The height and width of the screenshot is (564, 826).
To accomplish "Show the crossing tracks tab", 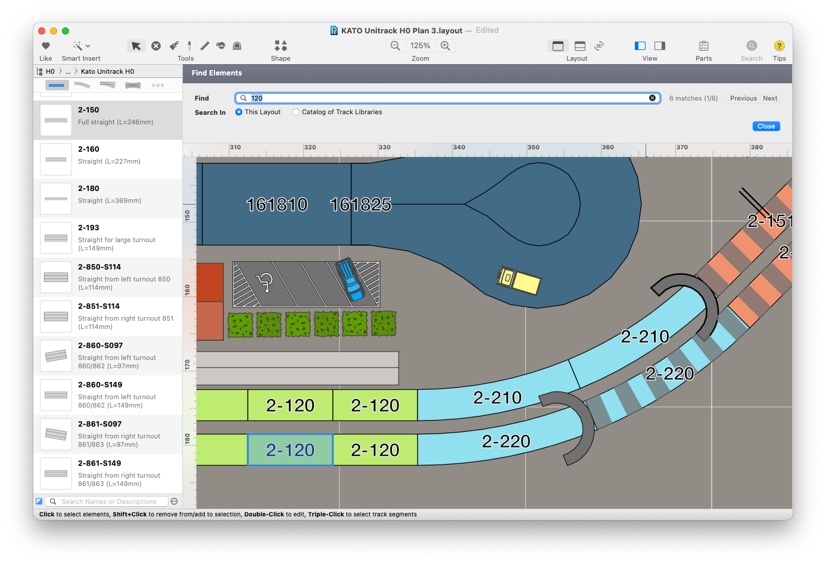I will [x=133, y=85].
